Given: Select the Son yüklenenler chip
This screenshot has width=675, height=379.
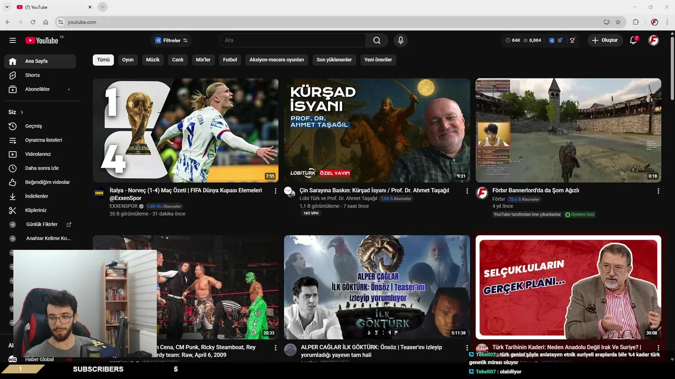Looking at the screenshot, I should pyautogui.click(x=334, y=60).
